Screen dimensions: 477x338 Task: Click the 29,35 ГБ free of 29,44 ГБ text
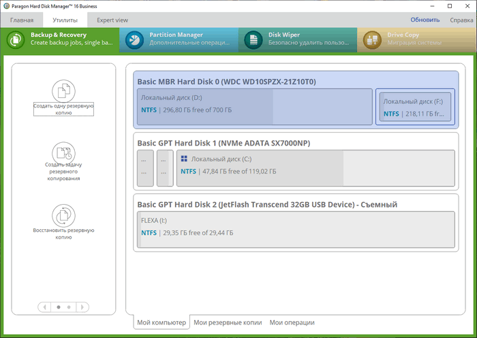pos(198,233)
